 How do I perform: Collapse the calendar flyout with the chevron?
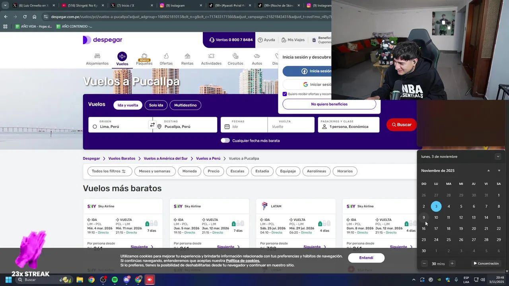[498, 157]
